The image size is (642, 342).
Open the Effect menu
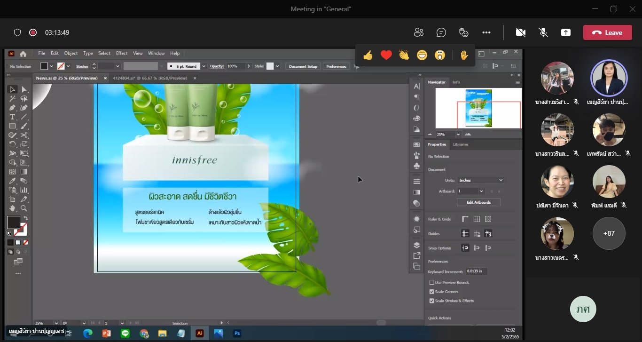(122, 54)
